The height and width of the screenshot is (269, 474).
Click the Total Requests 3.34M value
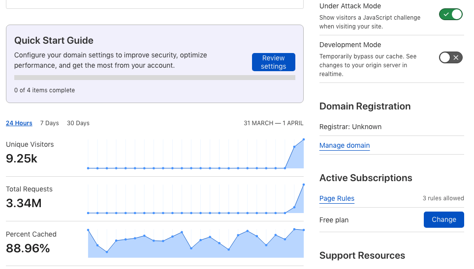pos(24,203)
